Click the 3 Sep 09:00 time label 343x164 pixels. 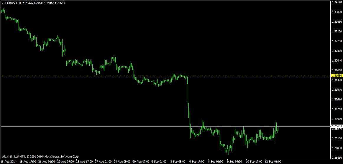pos(178,162)
